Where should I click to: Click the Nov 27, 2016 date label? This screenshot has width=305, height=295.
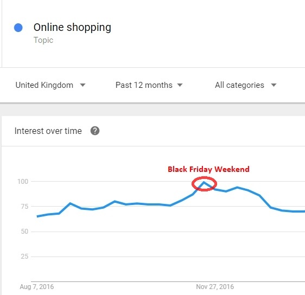[215, 287]
